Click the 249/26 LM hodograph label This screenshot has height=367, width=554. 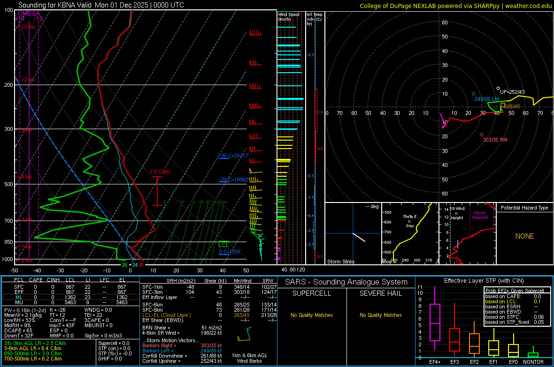point(487,99)
